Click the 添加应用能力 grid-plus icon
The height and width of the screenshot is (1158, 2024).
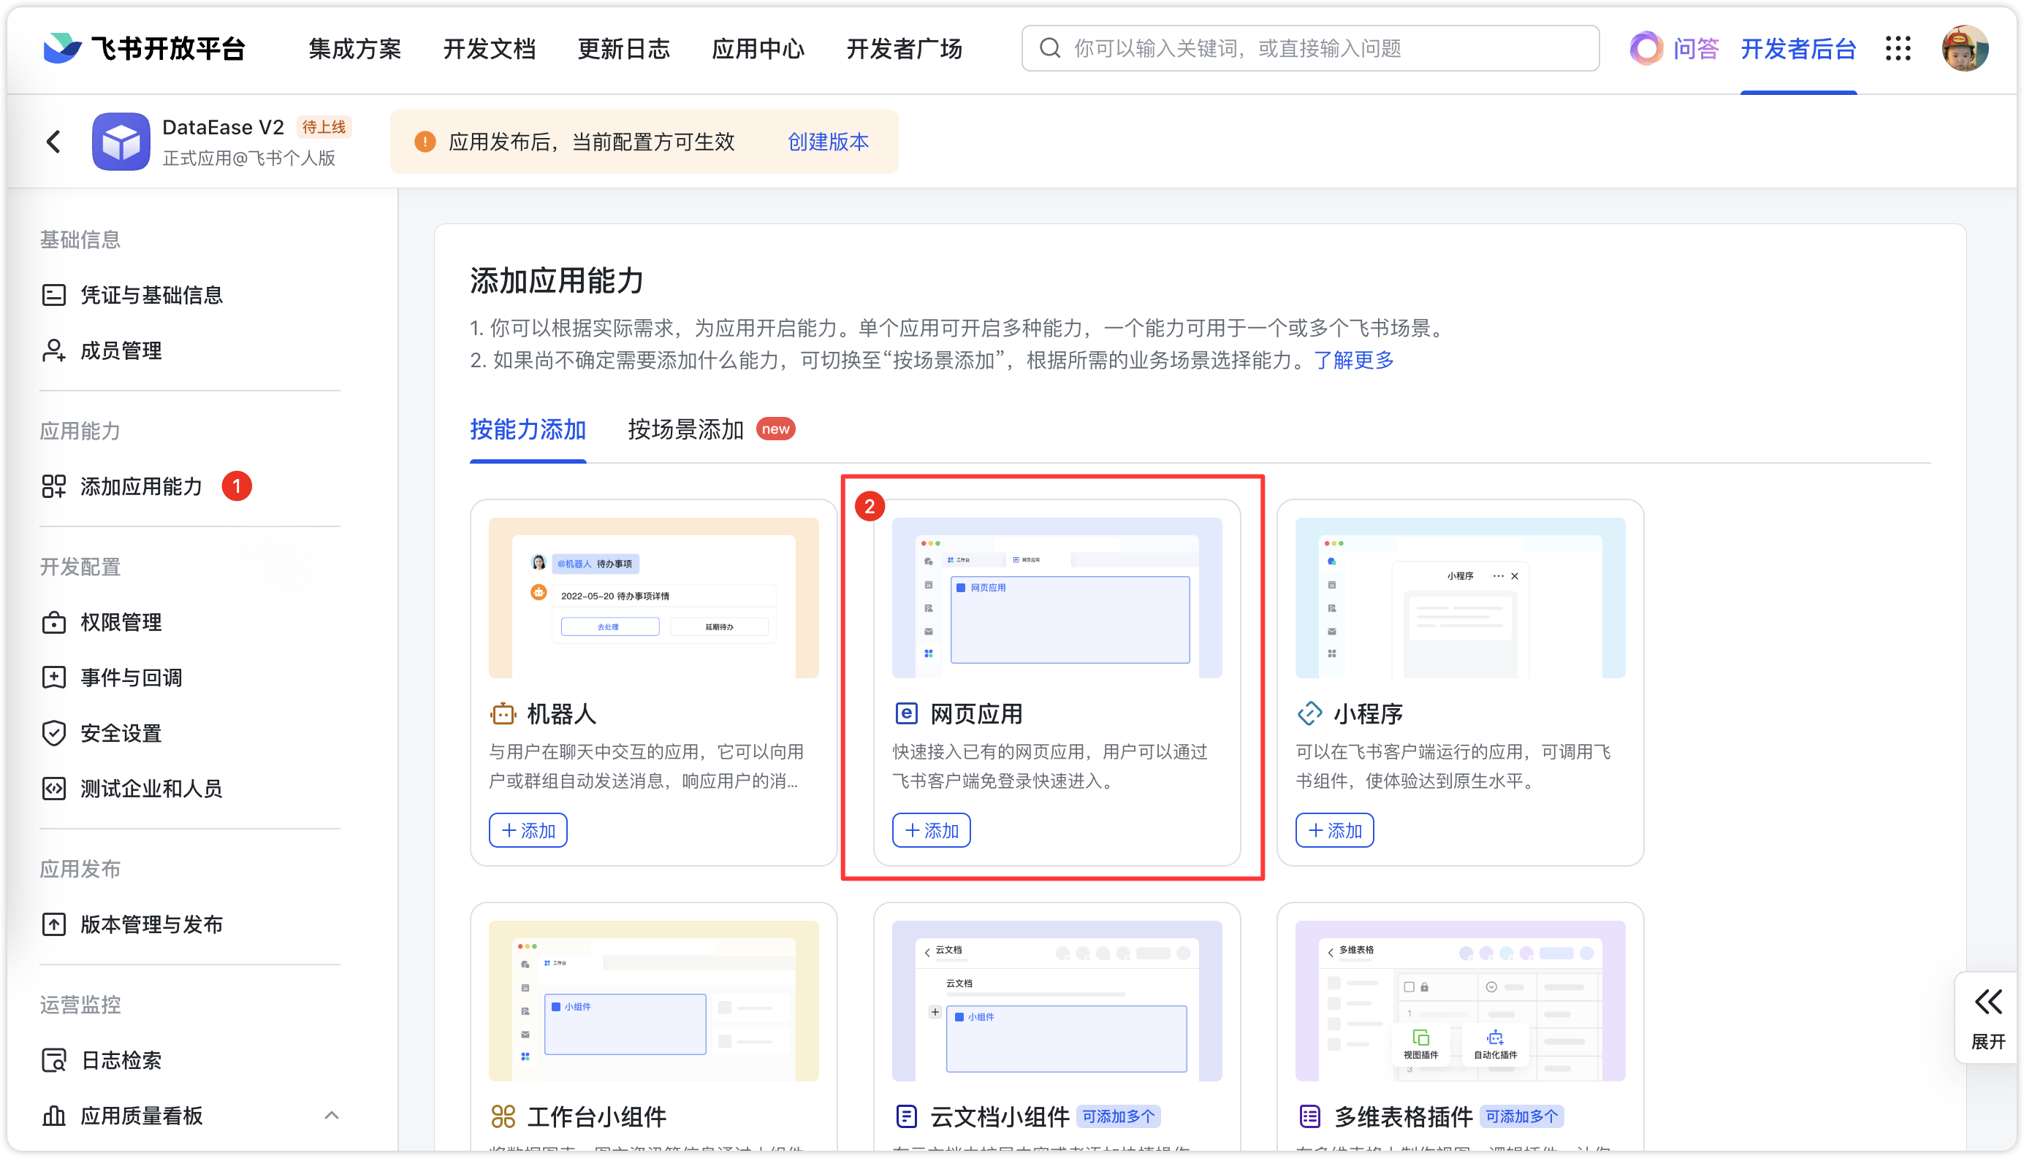(x=53, y=486)
